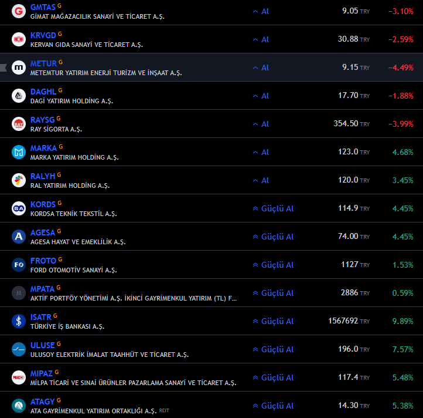Click the MIPAZ Milpa logo icon

tap(19, 377)
